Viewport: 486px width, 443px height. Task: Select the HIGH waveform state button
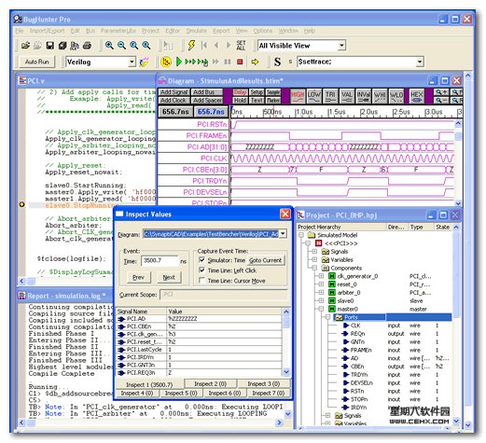tap(298, 96)
